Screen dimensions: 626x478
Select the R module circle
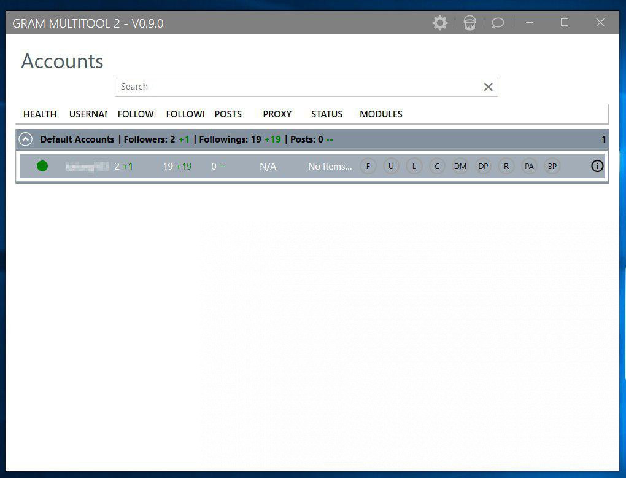506,166
